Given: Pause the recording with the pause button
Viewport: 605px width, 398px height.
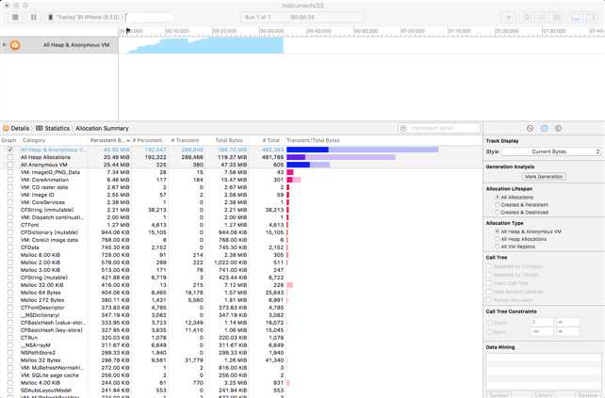Looking at the screenshot, I should pyautogui.click(x=34, y=17).
